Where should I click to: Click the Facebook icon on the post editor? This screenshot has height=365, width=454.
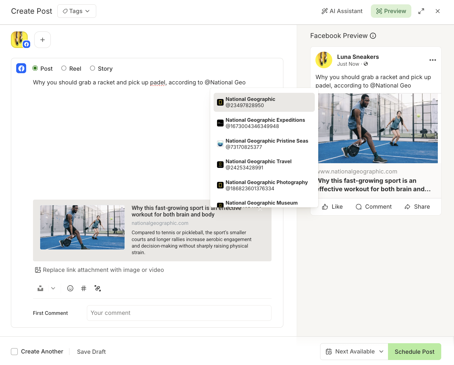tap(21, 68)
